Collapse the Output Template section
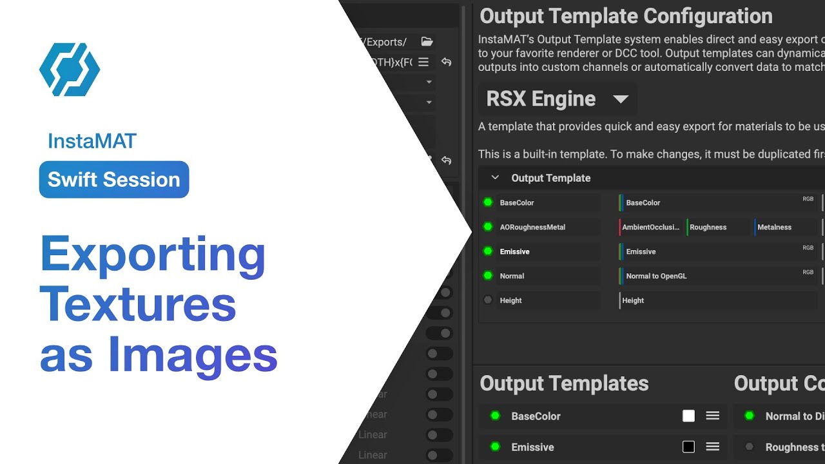Viewport: 825px width, 464px height. [x=495, y=178]
